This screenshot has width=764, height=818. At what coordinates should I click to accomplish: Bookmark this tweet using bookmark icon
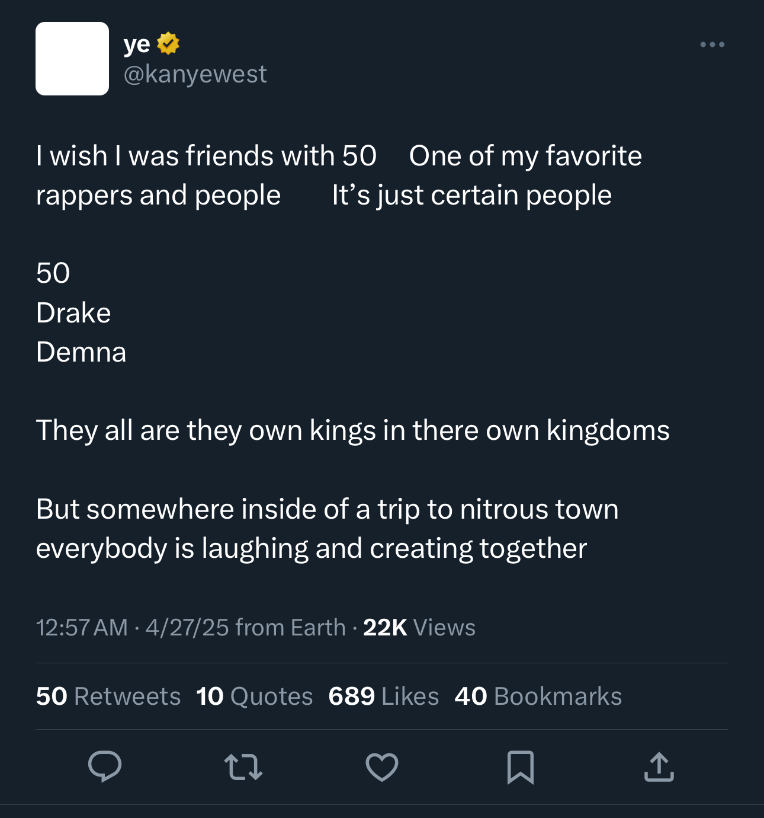[x=521, y=767]
